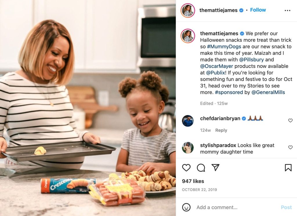Open the emoji picker smiley icon
The width and height of the screenshot is (297, 216).
[186, 207]
